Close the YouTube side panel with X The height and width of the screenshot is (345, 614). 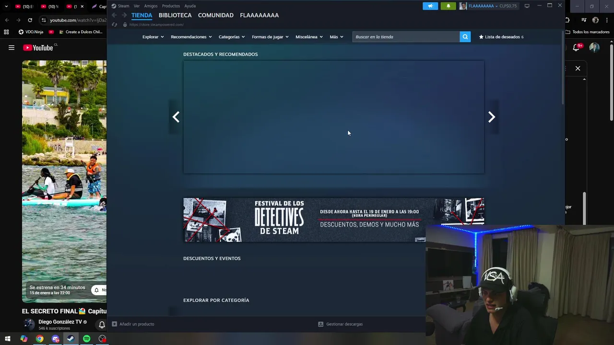pyautogui.click(x=578, y=69)
